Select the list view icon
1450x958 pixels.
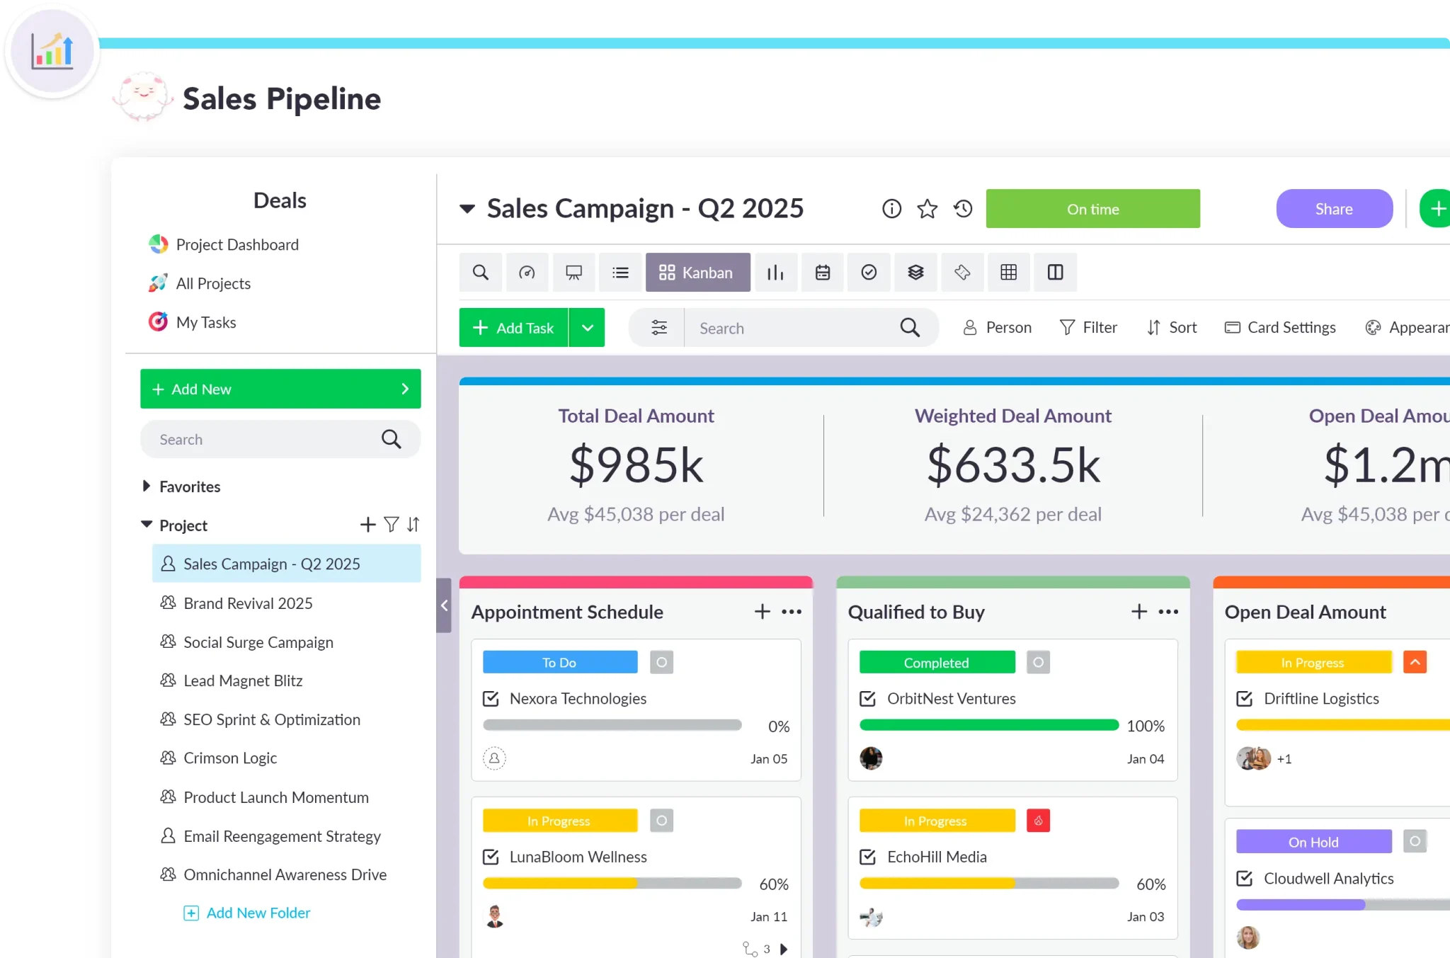click(620, 273)
